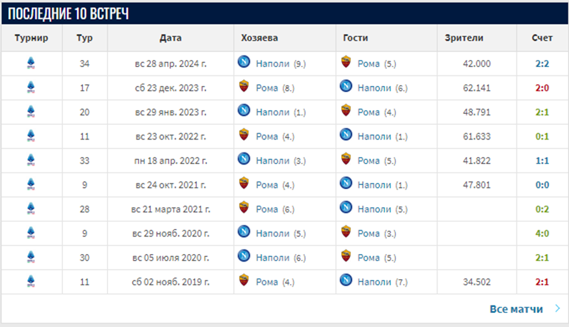The height and width of the screenshot is (327, 569).
Task: Click Roma guest crest for 18 Apr 2022 match
Action: [x=346, y=160]
